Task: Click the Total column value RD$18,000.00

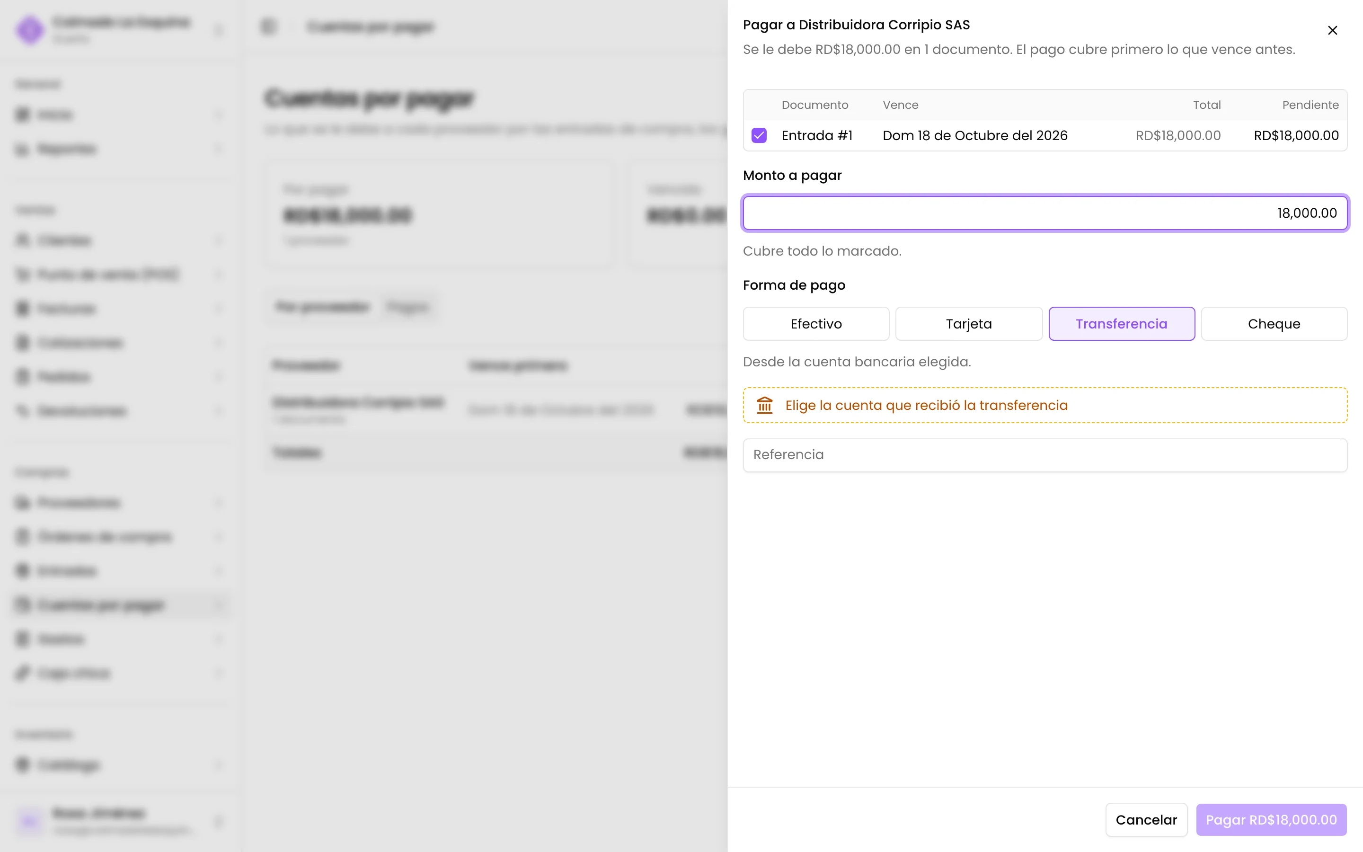Action: pos(1177,135)
